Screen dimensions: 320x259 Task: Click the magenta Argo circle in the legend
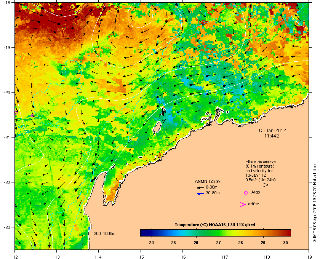[246, 193]
